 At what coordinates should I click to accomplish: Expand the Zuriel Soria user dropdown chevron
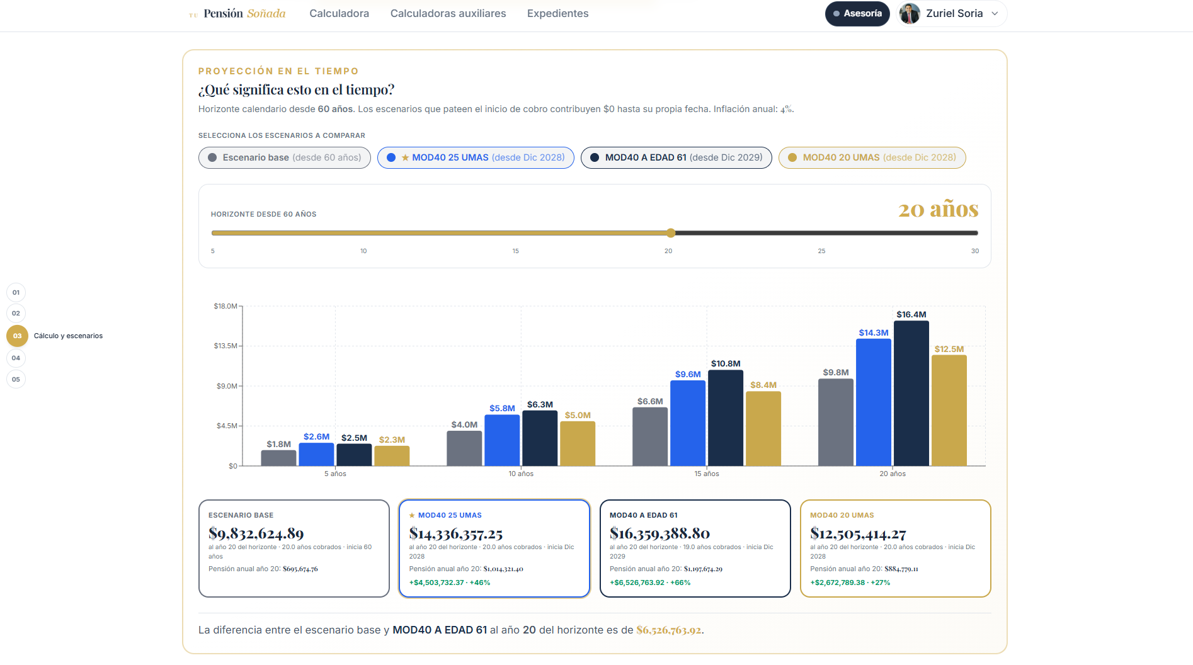(x=995, y=14)
